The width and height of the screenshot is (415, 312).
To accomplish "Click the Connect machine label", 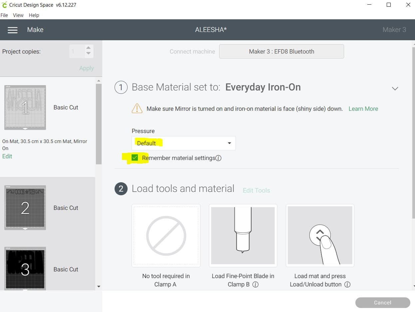I will tap(192, 52).
